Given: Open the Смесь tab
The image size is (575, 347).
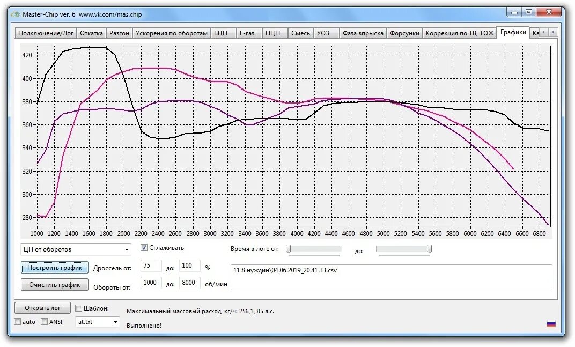Looking at the screenshot, I should pyautogui.click(x=300, y=32).
